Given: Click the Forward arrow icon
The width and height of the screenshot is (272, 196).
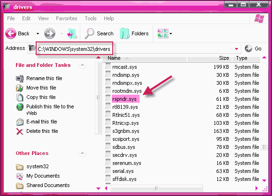Looking at the screenshot, I should tap(50, 33).
